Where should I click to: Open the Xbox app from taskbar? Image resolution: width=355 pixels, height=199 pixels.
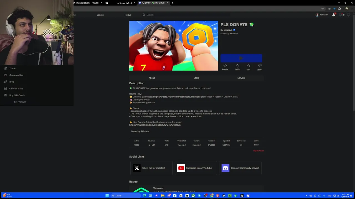click(x=193, y=196)
